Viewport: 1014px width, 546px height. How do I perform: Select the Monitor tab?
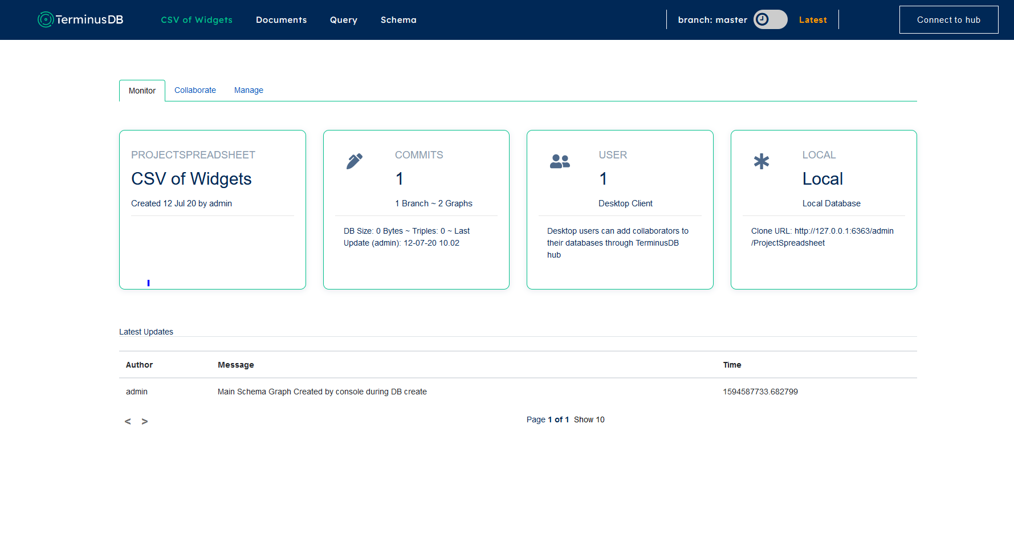coord(142,90)
